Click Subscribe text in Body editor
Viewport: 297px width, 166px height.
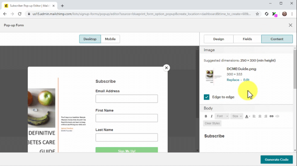click(214, 136)
